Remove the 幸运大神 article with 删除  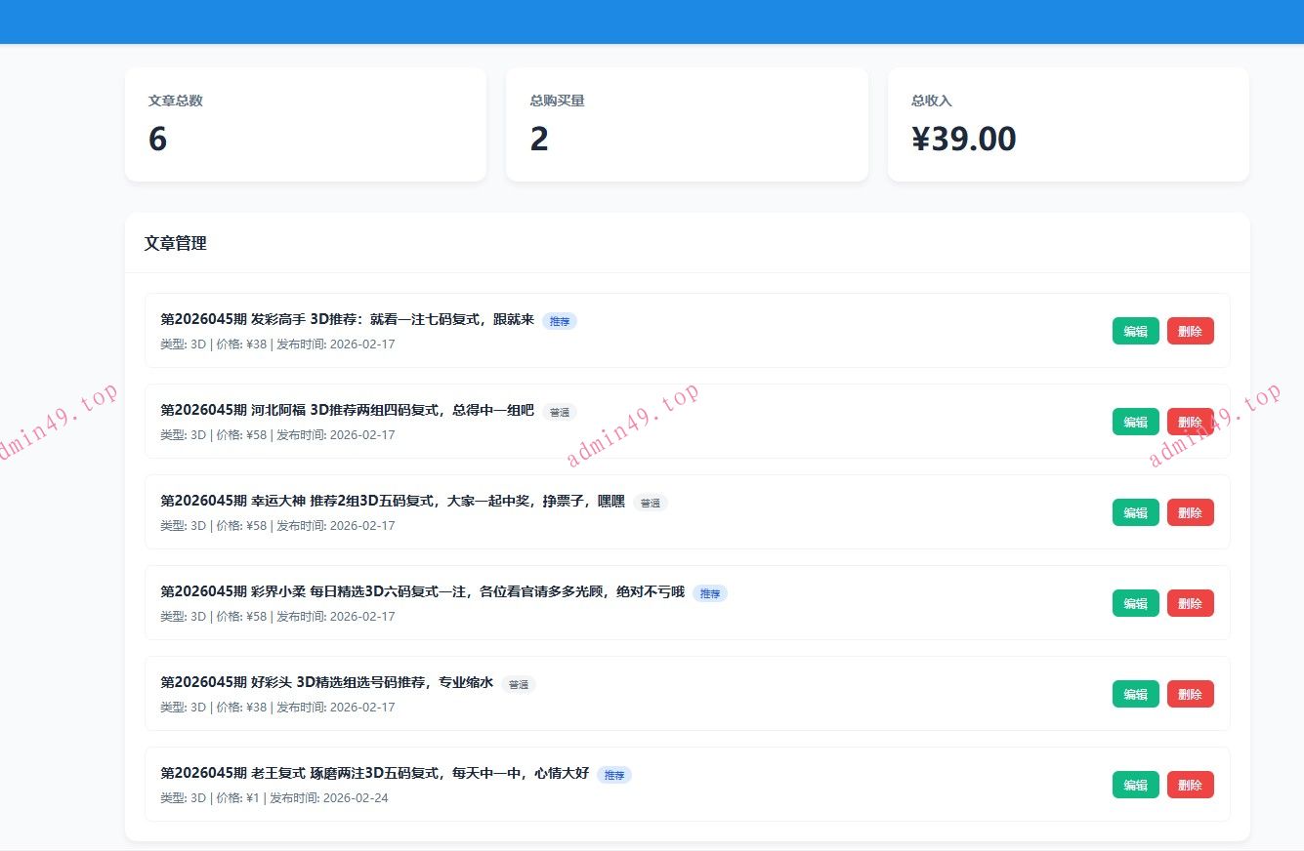click(1190, 512)
